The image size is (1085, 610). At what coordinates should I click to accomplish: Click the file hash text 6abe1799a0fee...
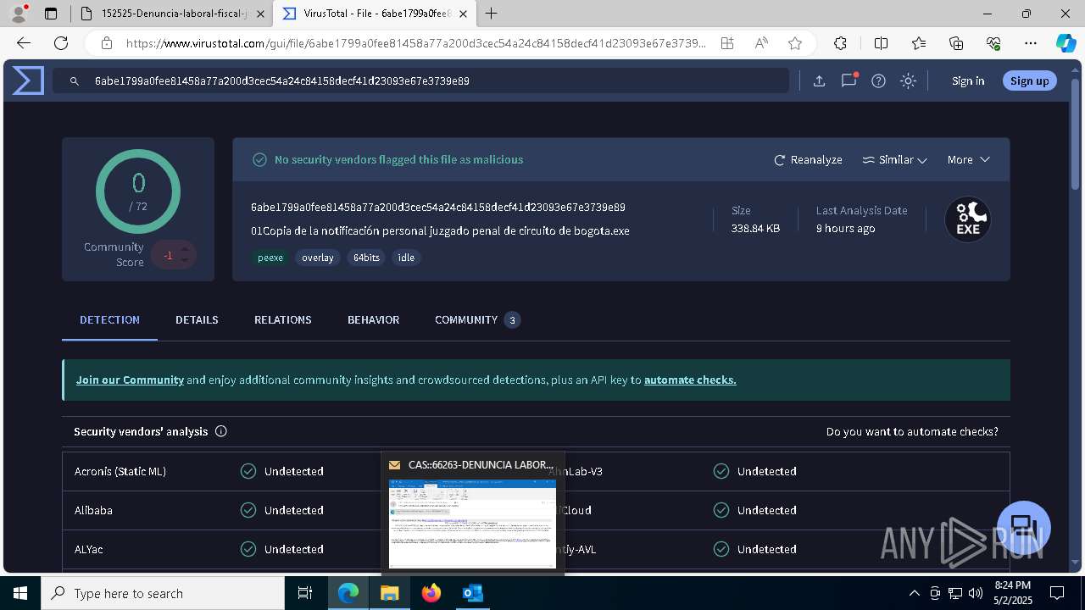(x=438, y=208)
